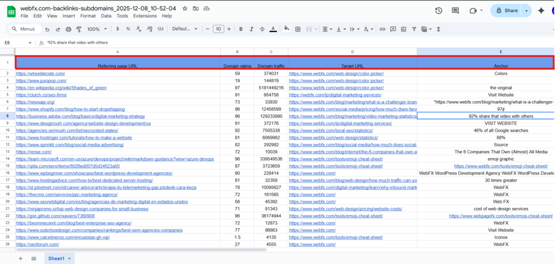
Task: Click the Undo arrow in toolbar
Action: [48, 29]
